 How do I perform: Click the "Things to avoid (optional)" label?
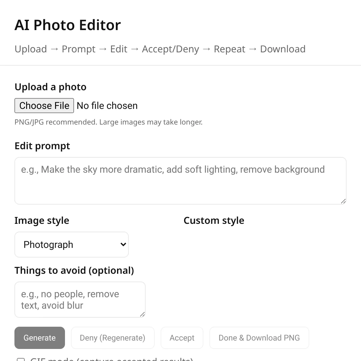click(74, 270)
